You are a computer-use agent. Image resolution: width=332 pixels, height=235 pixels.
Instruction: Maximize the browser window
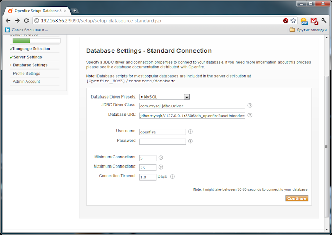311,4
